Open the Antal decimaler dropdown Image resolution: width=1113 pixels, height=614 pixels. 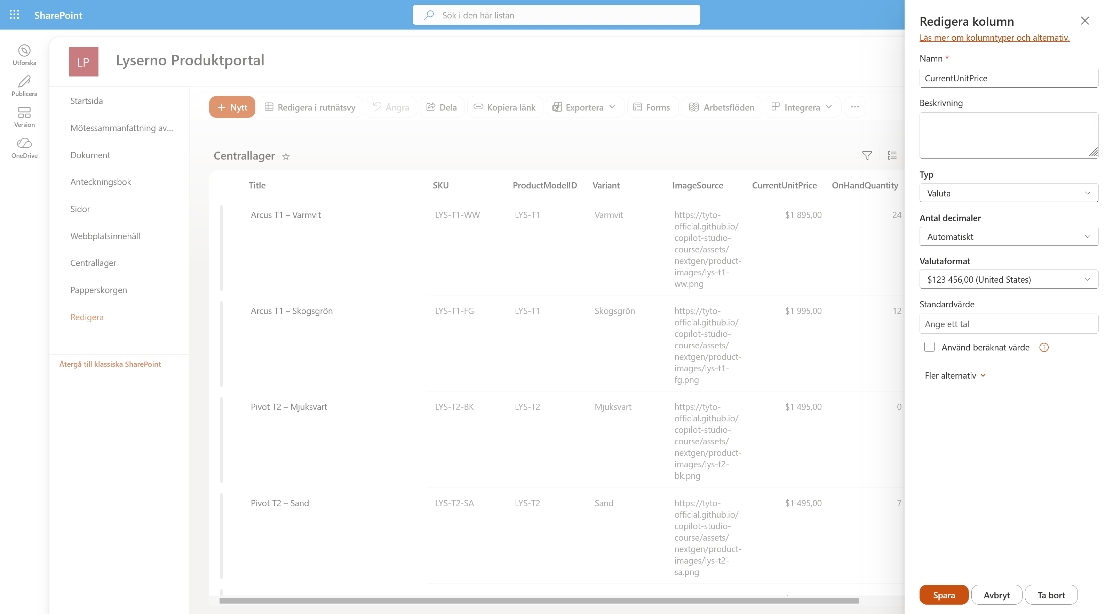coord(1008,237)
